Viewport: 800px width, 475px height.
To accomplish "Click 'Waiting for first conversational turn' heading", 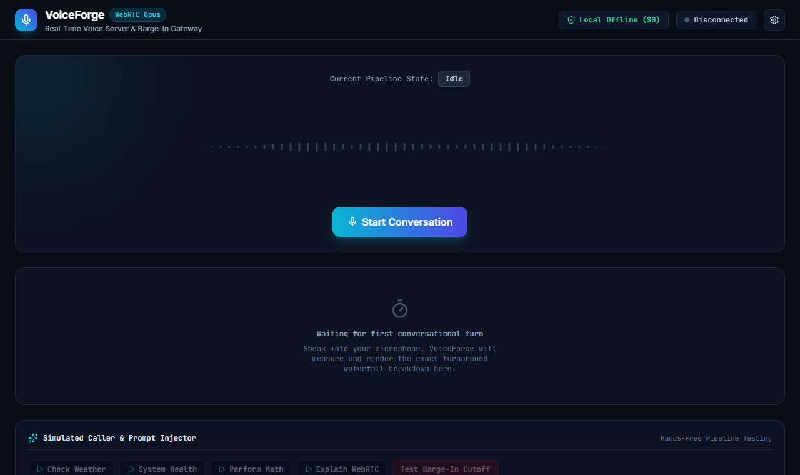I will (x=400, y=334).
